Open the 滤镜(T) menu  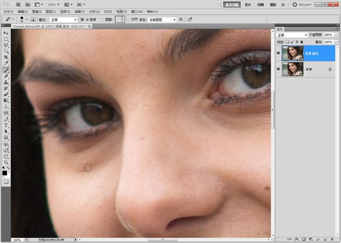(x=79, y=12)
